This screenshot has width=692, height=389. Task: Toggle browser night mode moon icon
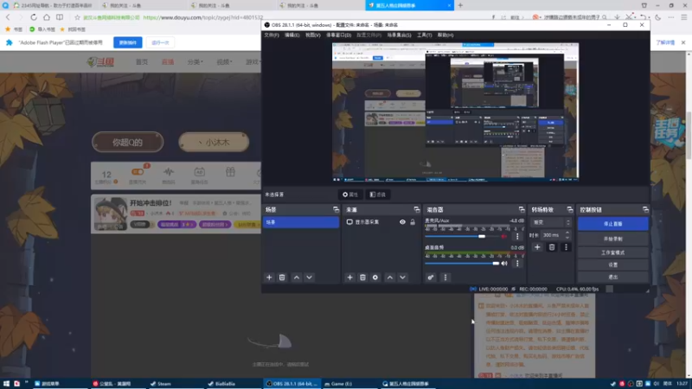pyautogui.click(x=658, y=17)
